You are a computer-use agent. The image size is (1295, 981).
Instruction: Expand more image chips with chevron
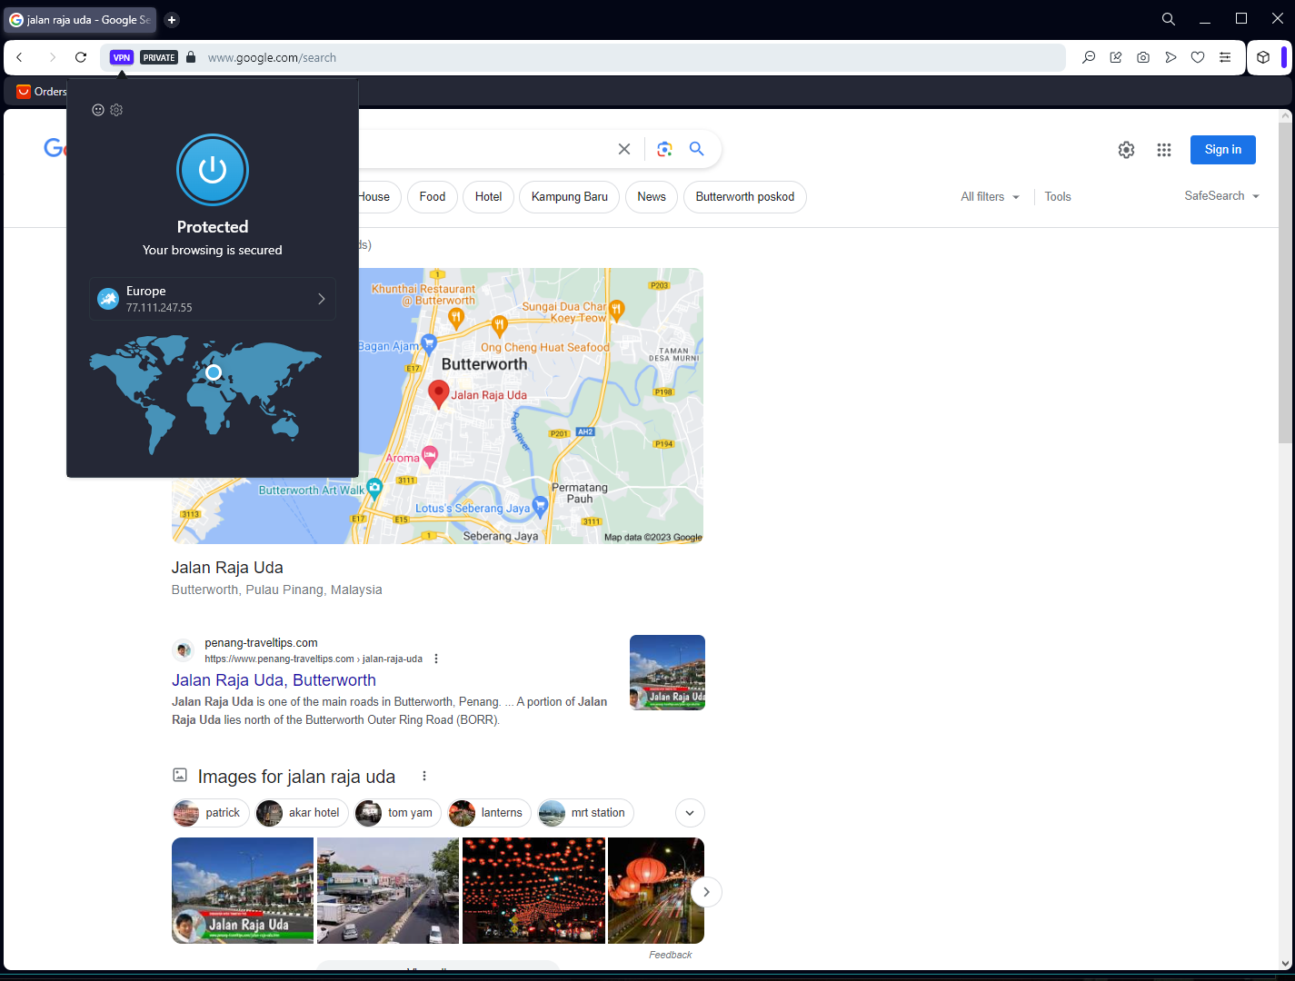point(690,813)
